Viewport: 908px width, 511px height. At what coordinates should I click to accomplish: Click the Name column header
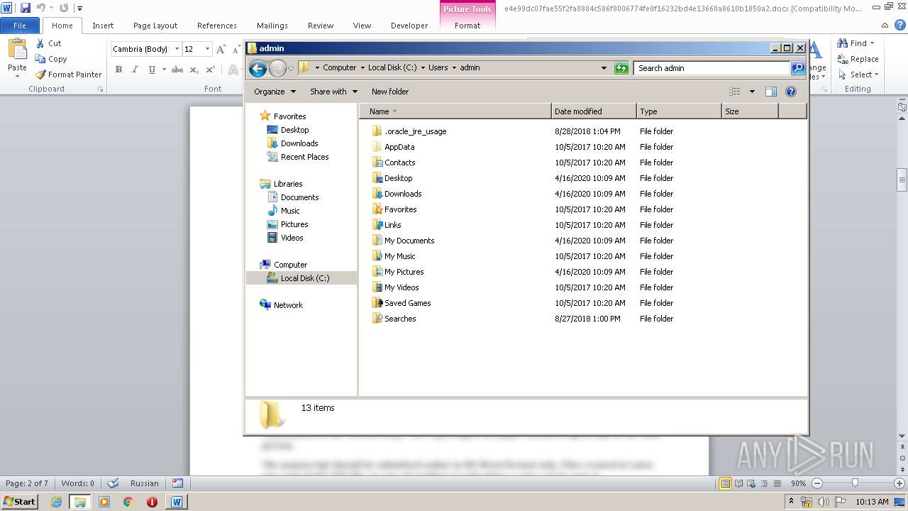coord(455,111)
